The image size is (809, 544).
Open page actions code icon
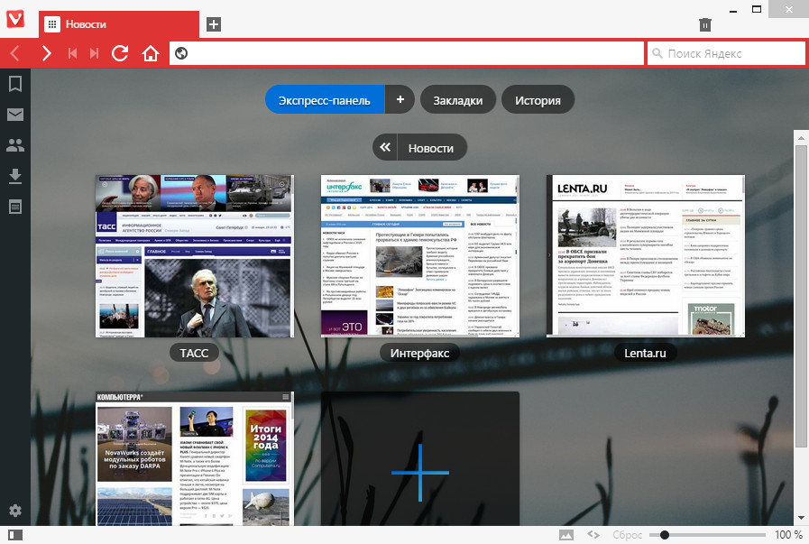click(593, 535)
